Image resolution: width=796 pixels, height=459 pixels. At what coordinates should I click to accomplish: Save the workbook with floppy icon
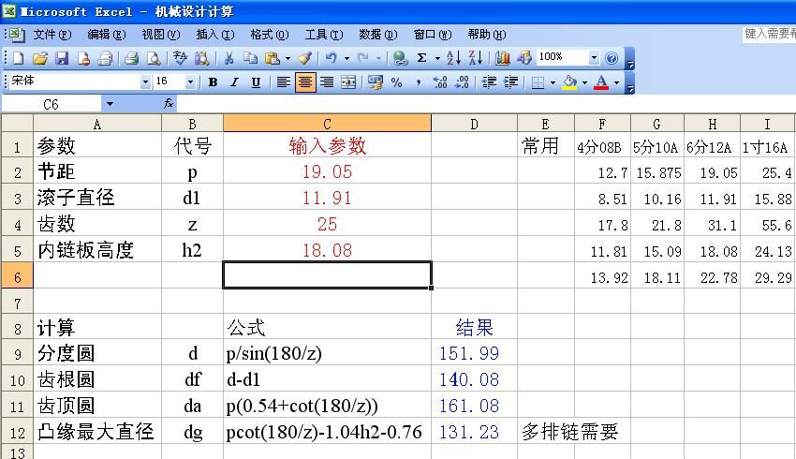(62, 58)
